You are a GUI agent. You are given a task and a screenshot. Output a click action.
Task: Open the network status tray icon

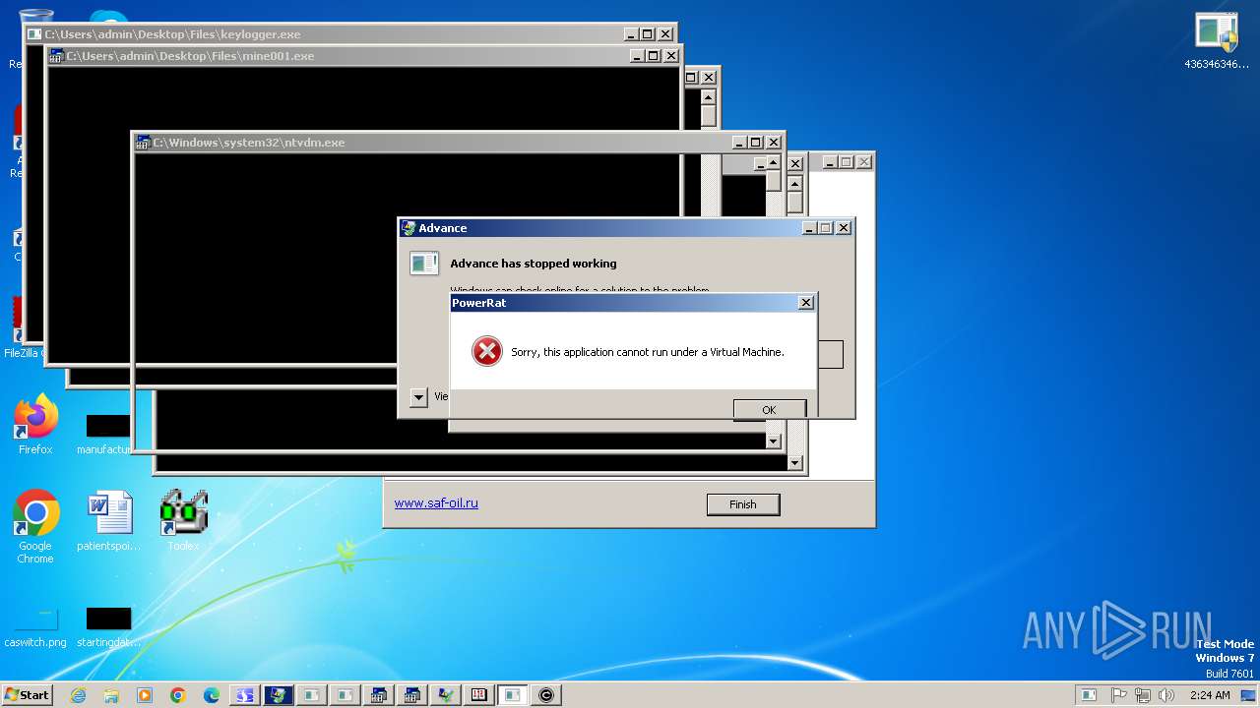pos(1142,695)
